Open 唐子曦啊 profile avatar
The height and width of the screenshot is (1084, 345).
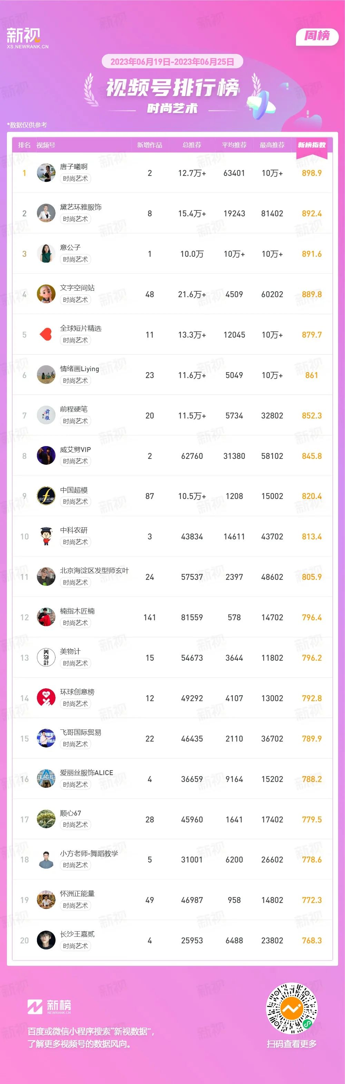click(x=46, y=173)
